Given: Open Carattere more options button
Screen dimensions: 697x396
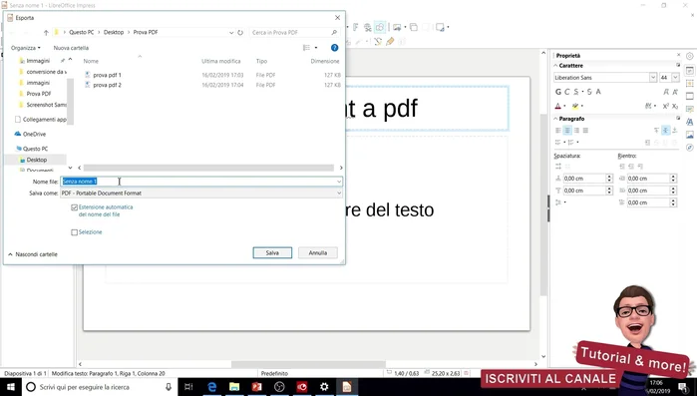Looking at the screenshot, I should pos(678,65).
